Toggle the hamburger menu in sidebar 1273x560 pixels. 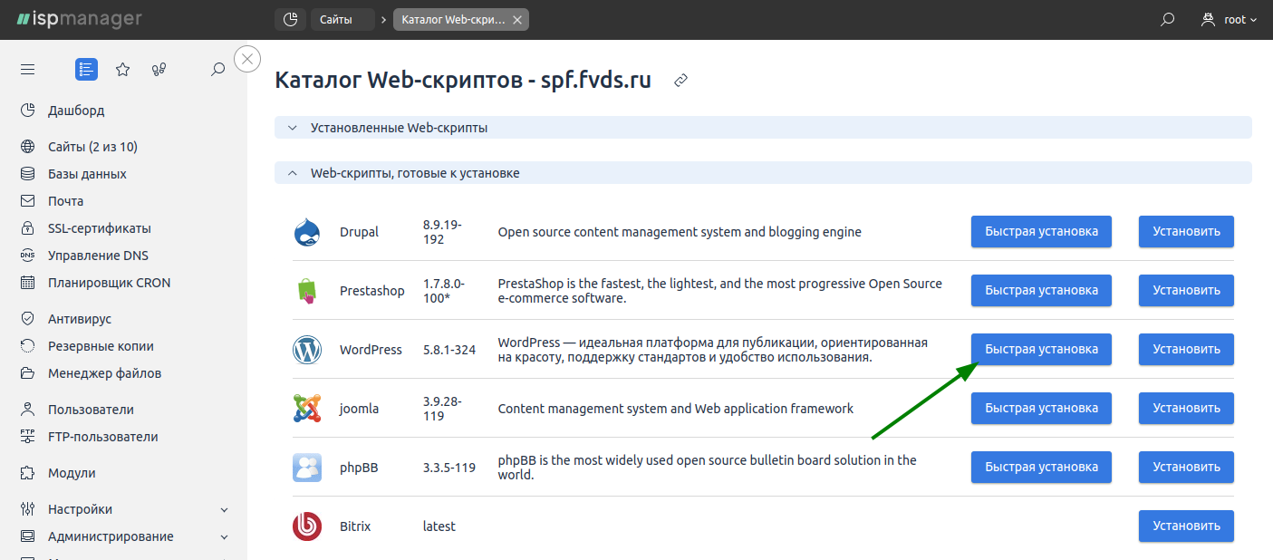click(27, 69)
